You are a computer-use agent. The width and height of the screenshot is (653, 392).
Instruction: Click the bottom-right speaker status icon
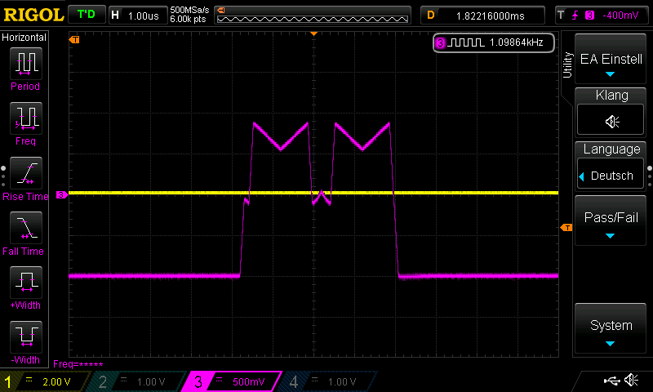(631, 380)
